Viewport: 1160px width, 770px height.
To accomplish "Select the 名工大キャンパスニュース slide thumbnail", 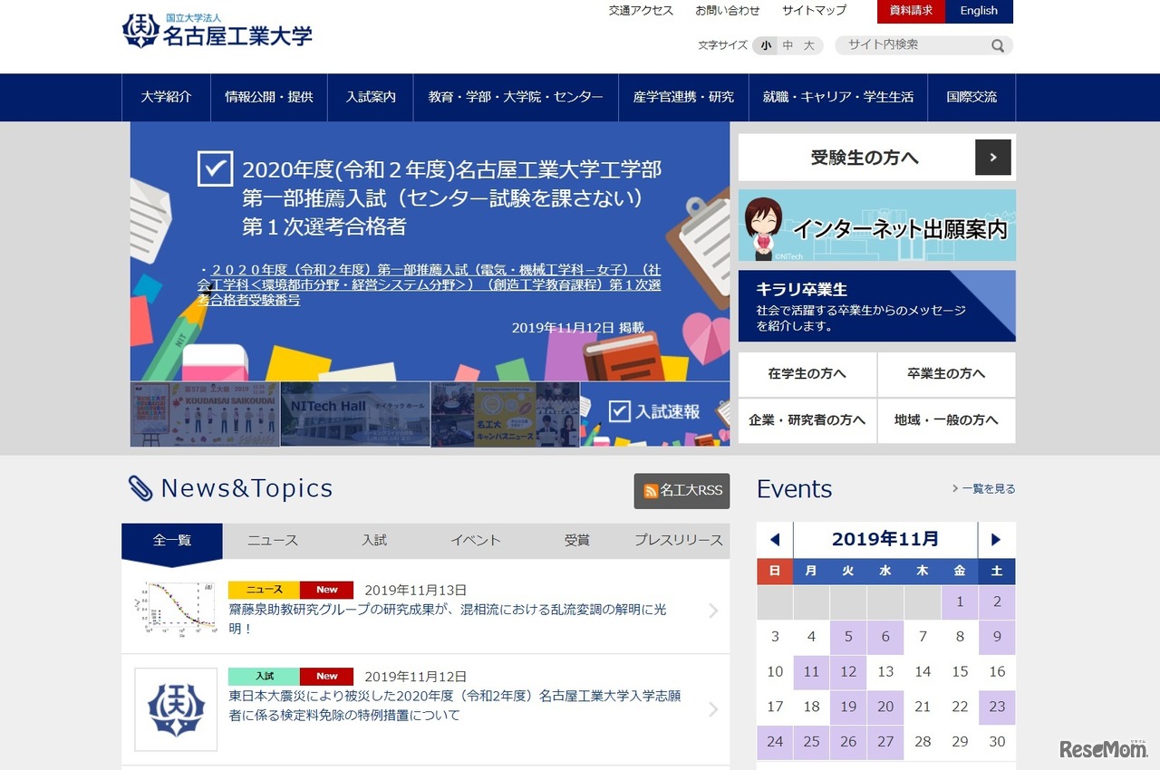I will pyautogui.click(x=505, y=414).
